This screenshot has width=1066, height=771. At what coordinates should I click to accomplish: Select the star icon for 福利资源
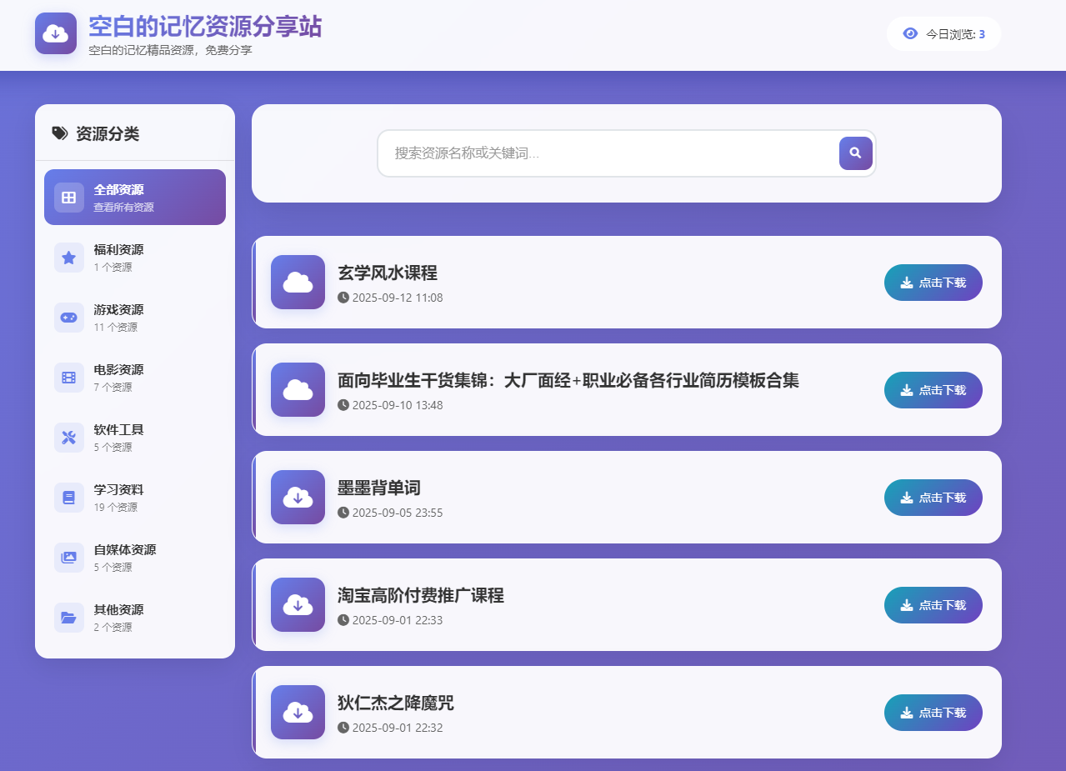pos(68,257)
